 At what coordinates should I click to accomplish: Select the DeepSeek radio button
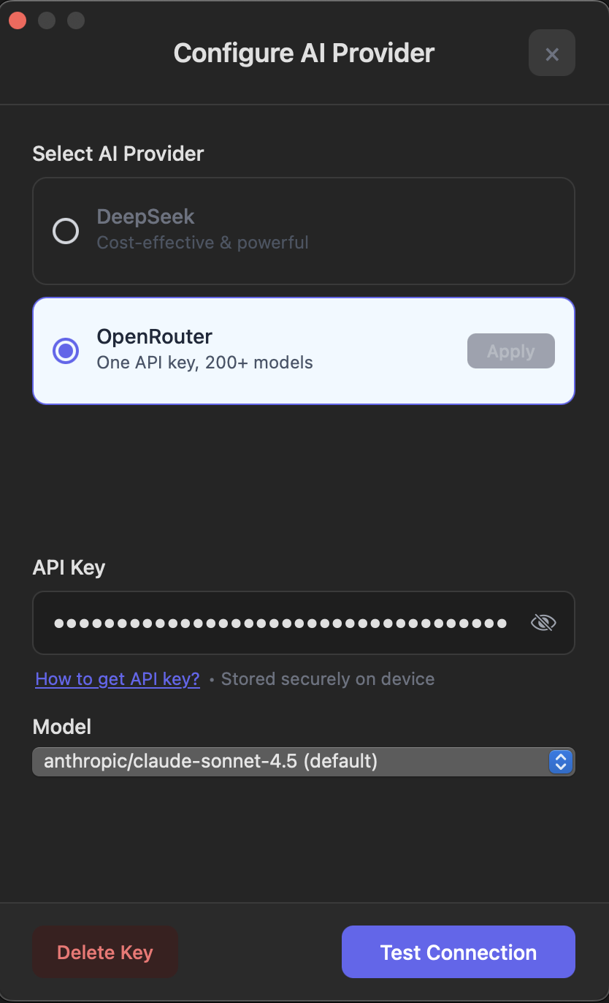click(x=66, y=231)
